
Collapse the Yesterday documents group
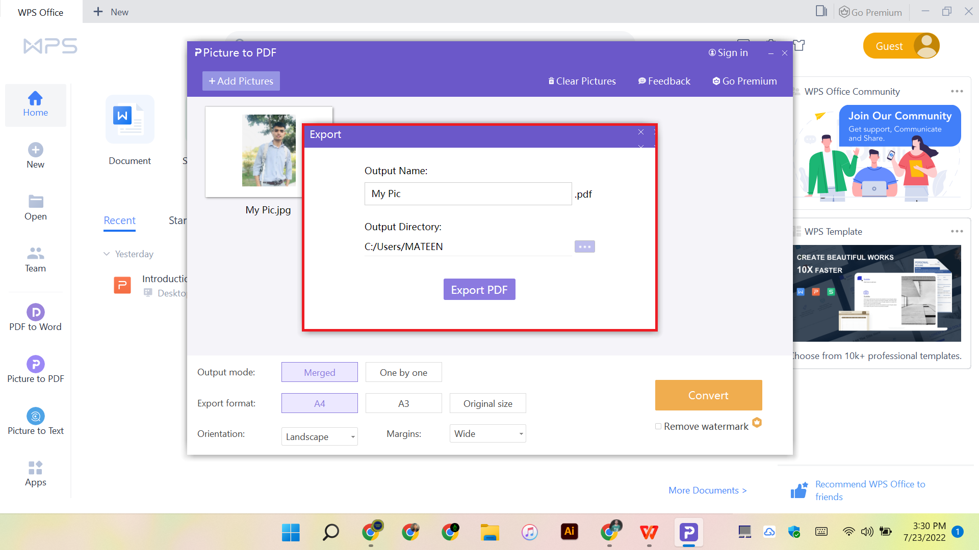(x=107, y=254)
